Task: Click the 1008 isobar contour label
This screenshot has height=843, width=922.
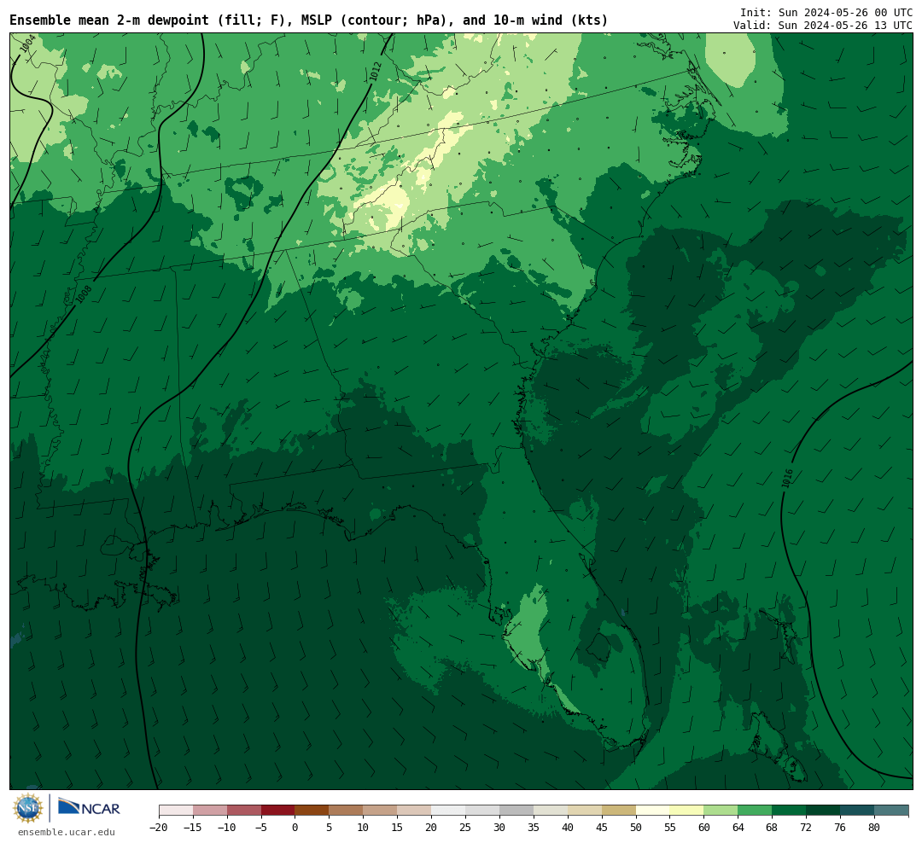Action: [84, 294]
